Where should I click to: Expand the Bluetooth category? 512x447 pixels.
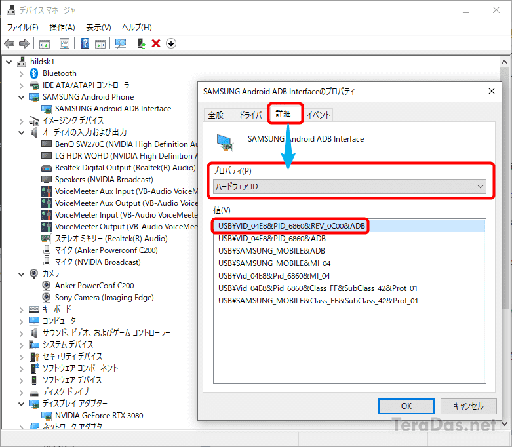pos(22,74)
